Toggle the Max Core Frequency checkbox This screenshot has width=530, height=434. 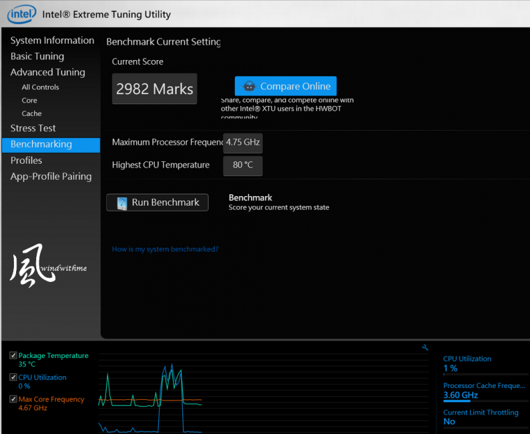point(13,399)
